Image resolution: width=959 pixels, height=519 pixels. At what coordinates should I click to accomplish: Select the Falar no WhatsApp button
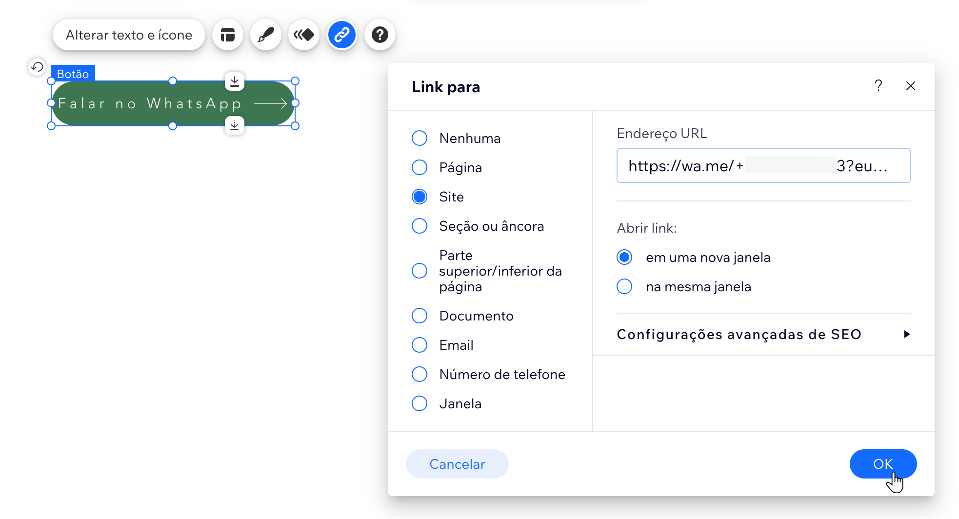(173, 103)
